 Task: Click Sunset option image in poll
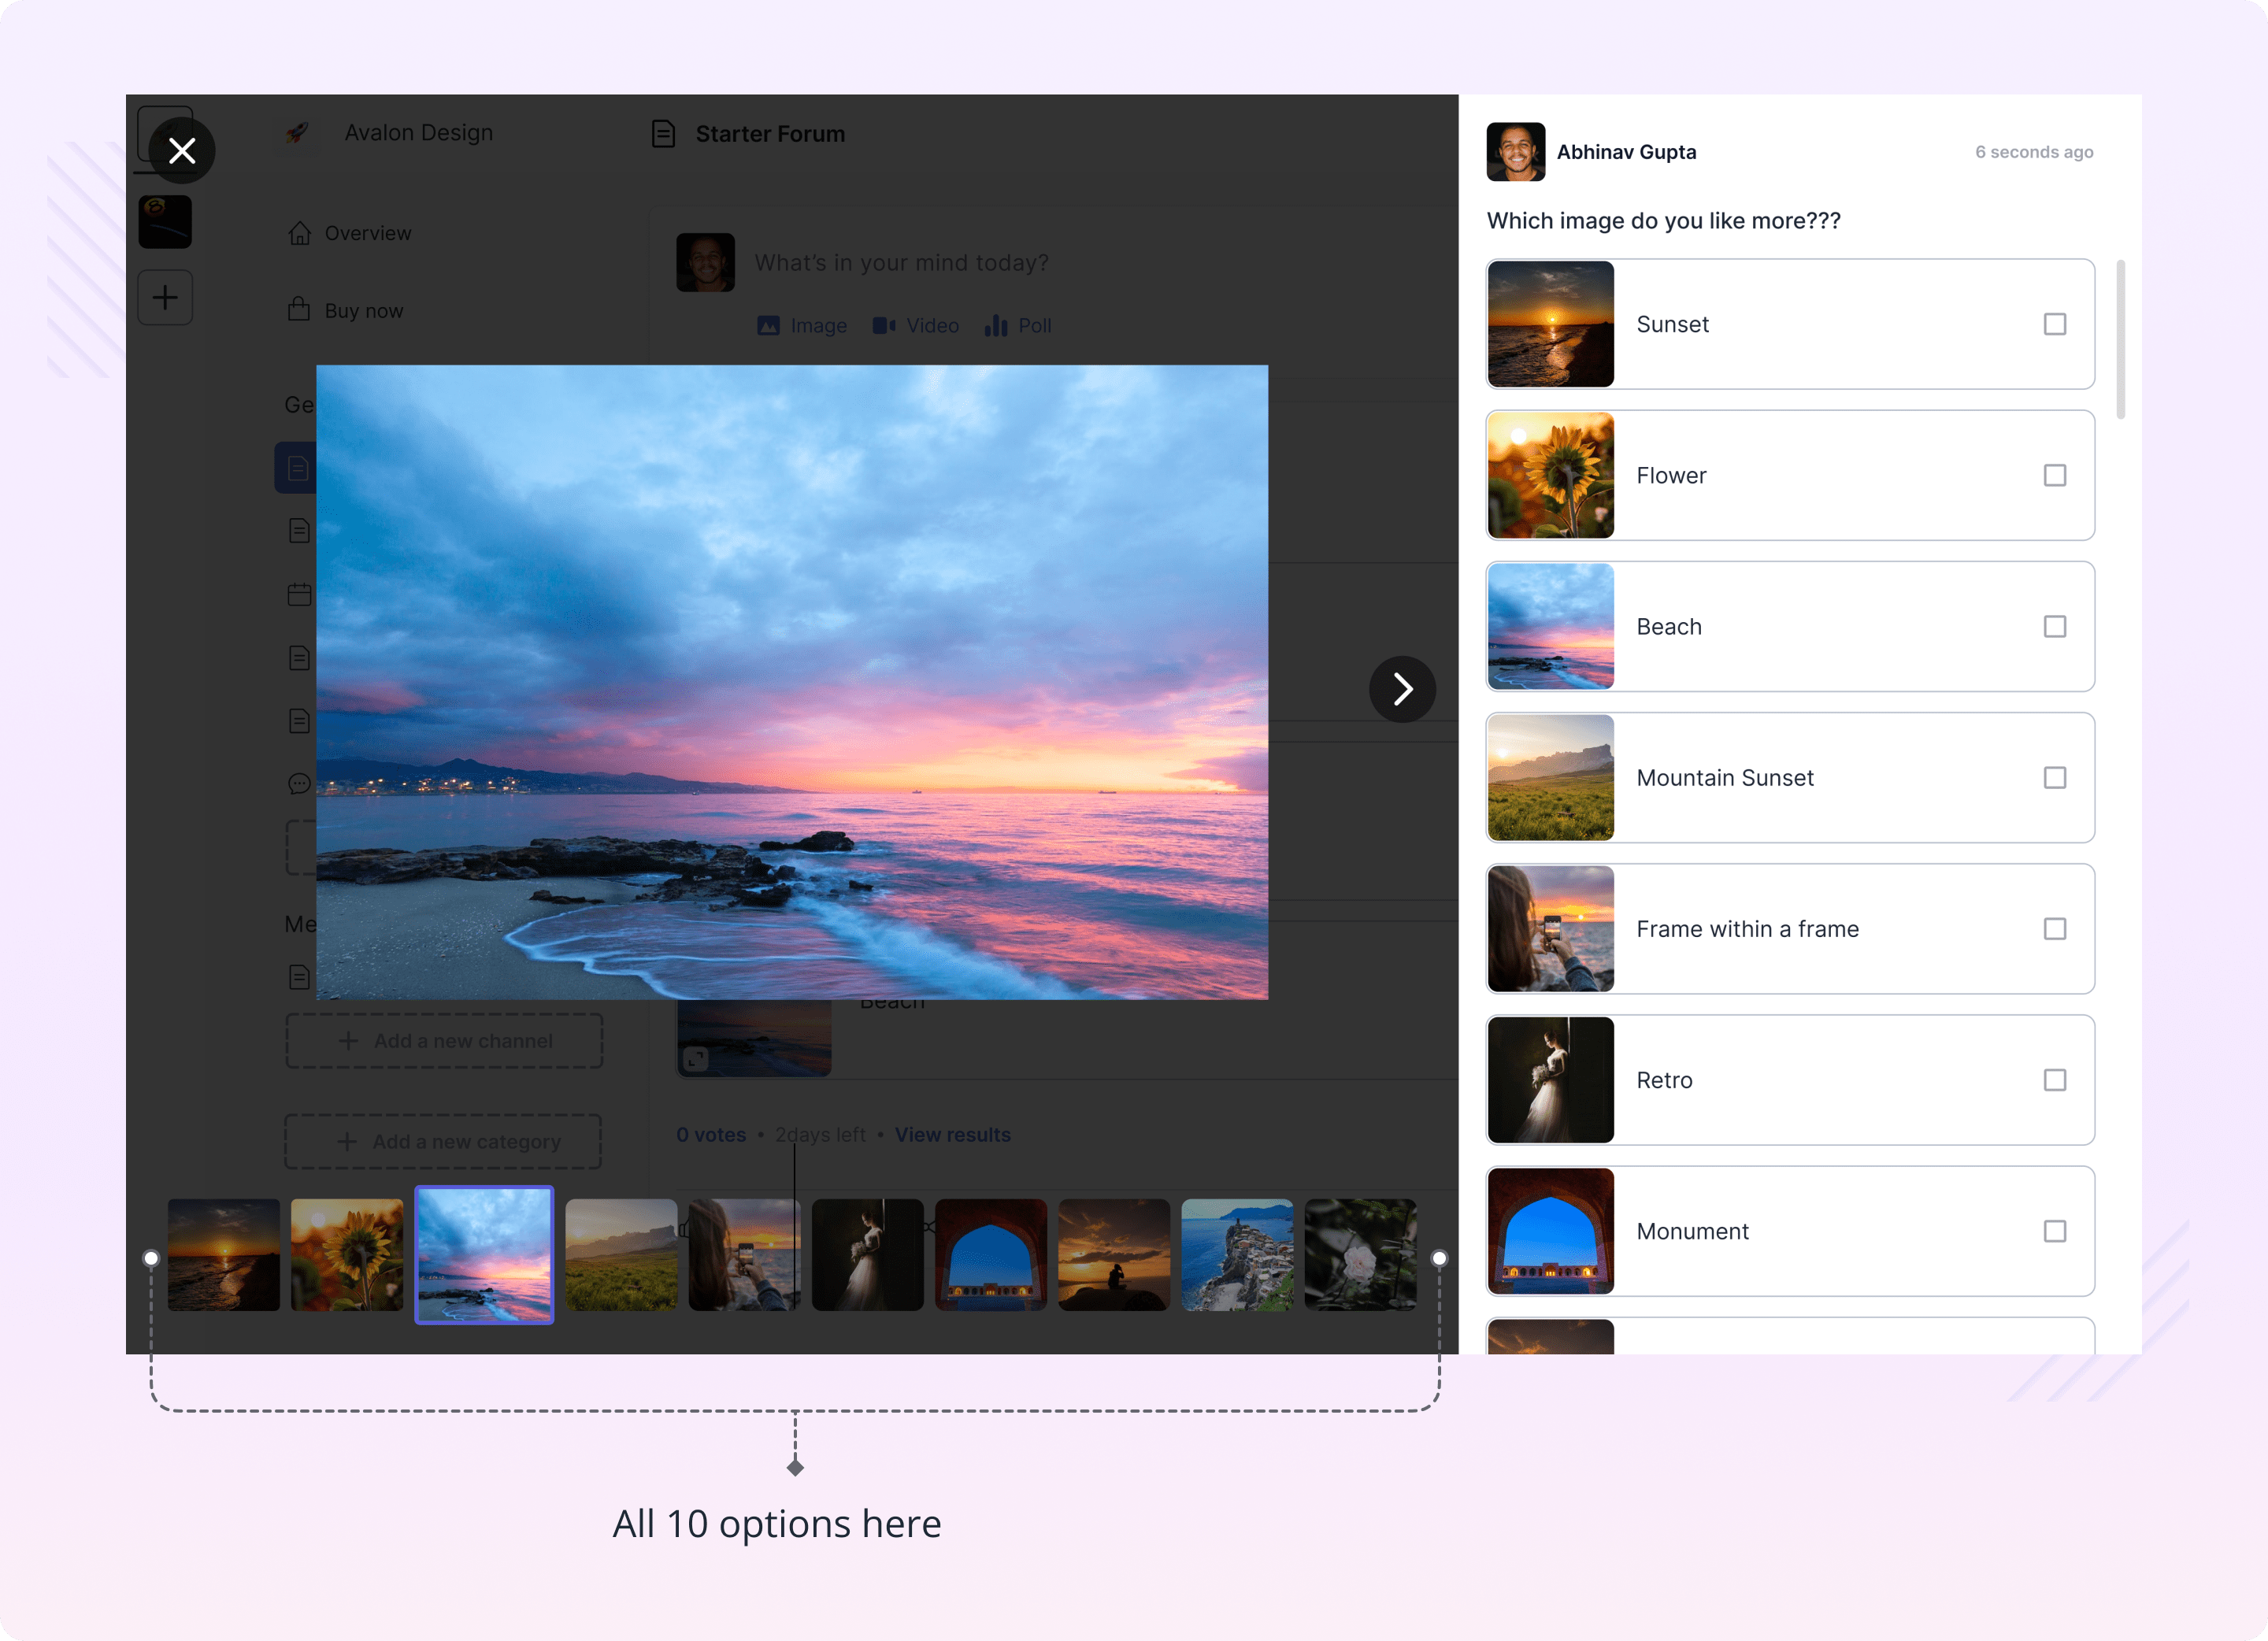coord(1551,324)
